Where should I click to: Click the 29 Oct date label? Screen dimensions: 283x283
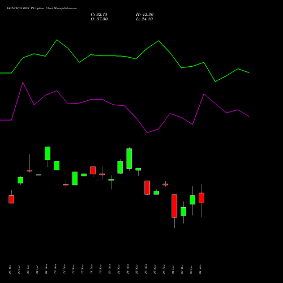point(19,269)
